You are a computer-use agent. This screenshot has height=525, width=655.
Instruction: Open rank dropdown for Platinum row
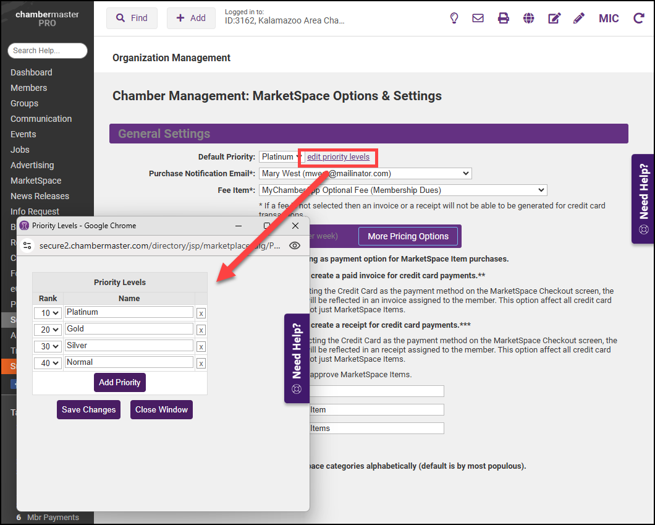tap(48, 313)
